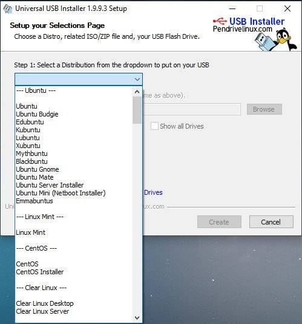Click the scroll down arrow in distro list
This screenshot has height=324, width=302.
tap(137, 317)
